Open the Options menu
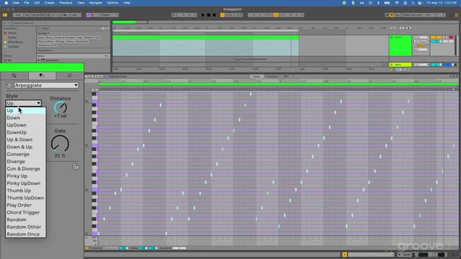 [x=112, y=3]
